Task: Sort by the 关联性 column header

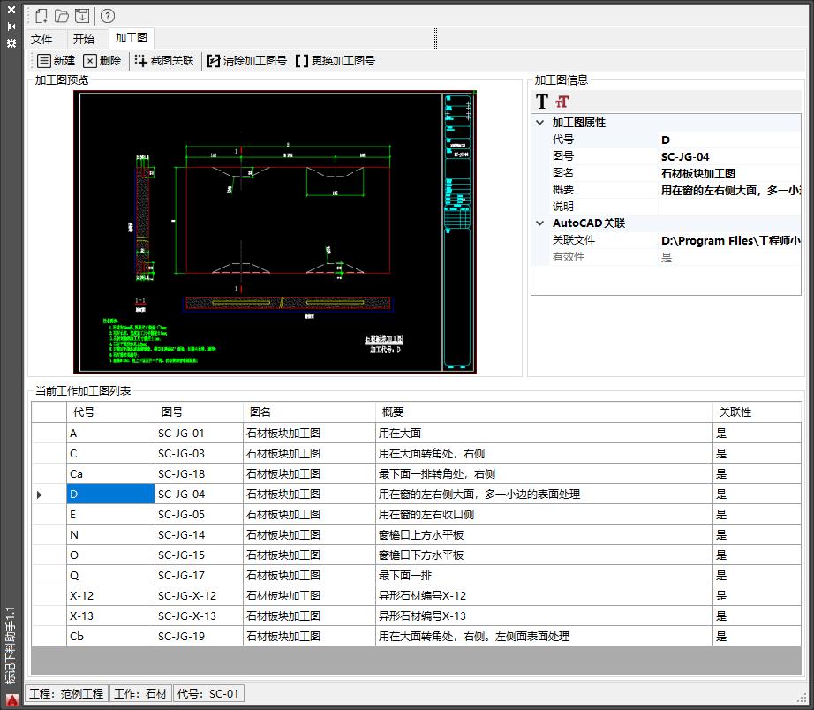Action: tap(757, 412)
